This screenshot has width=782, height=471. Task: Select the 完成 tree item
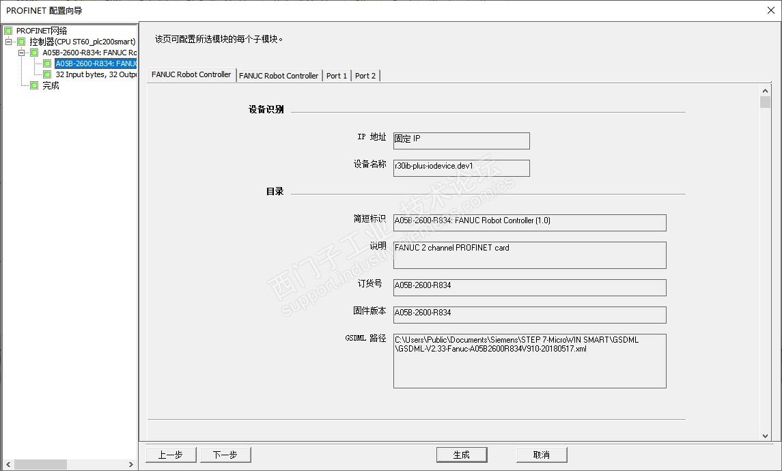pyautogui.click(x=51, y=85)
